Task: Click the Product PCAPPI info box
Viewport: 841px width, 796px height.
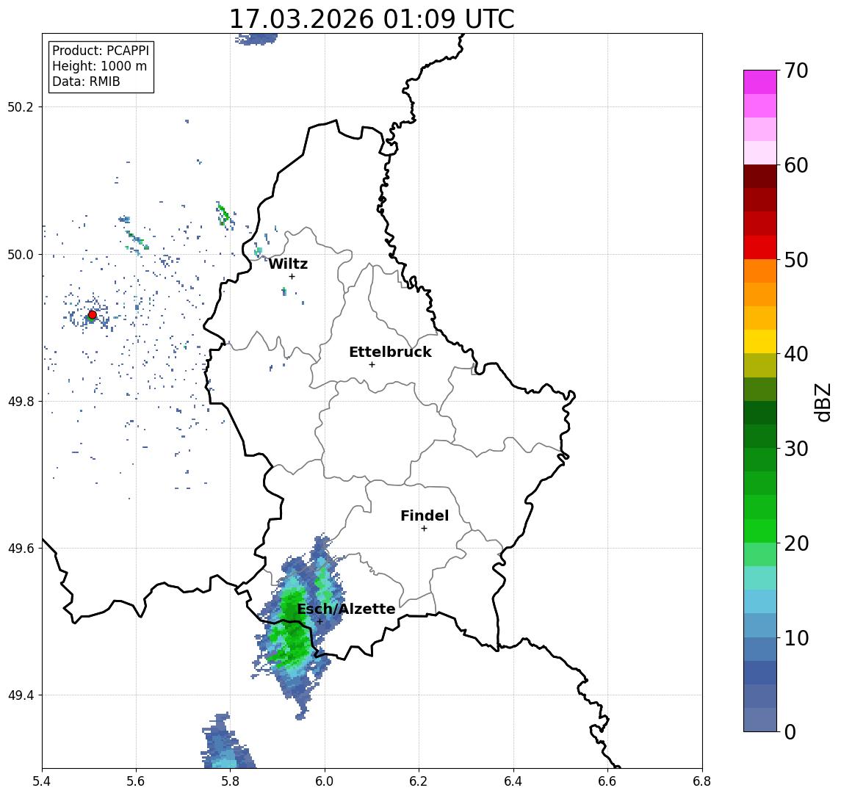Action: [101, 66]
